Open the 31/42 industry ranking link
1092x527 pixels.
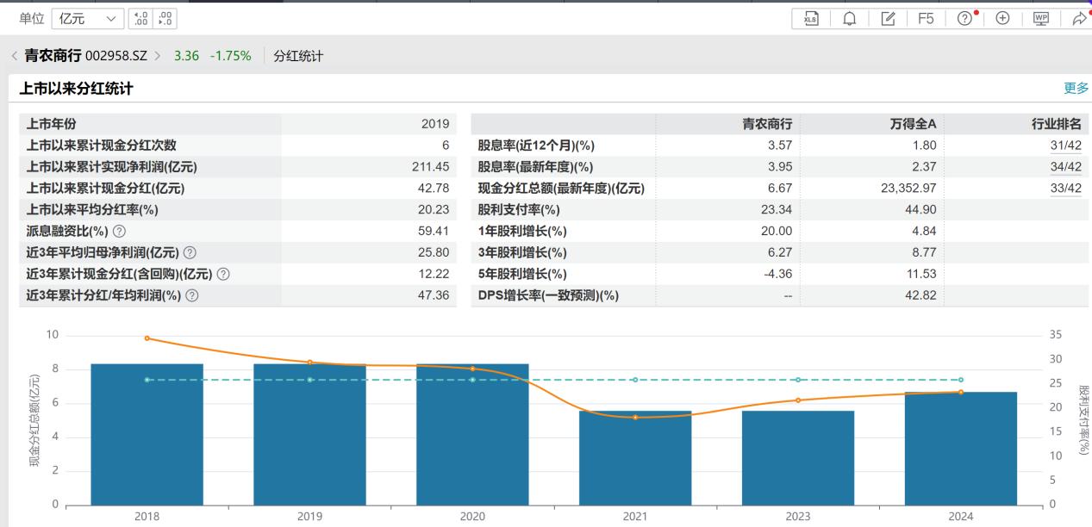coord(1065,146)
